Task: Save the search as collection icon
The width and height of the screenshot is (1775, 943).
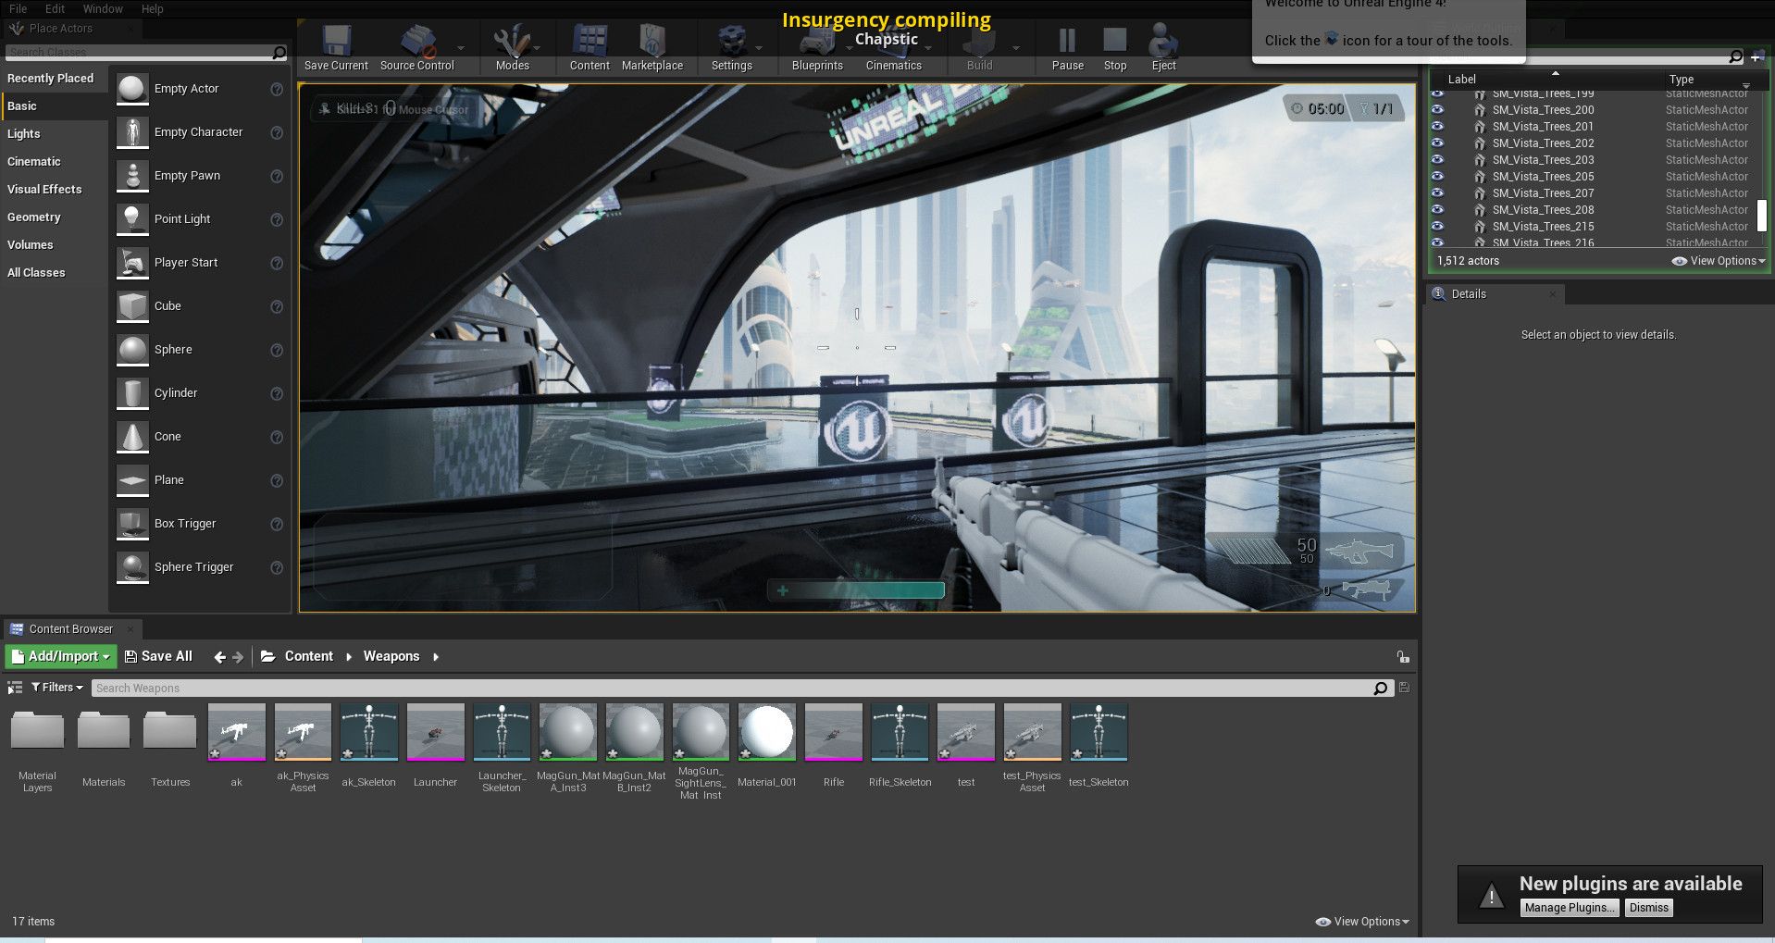Action: (1404, 688)
